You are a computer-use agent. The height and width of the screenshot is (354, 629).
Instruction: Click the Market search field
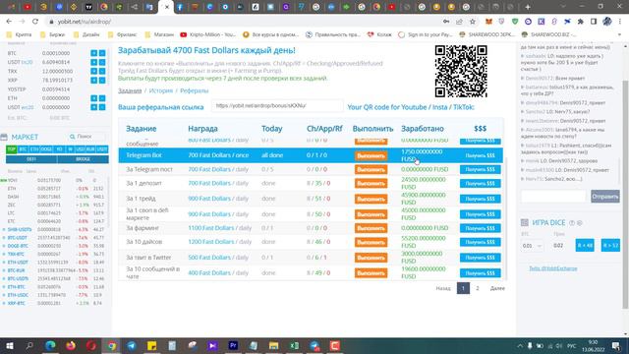coord(87,137)
